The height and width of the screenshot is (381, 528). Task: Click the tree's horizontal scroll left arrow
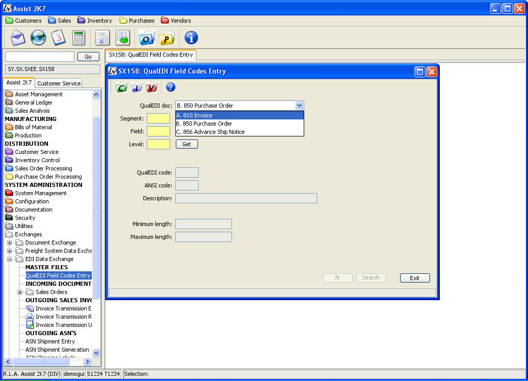click(8, 362)
